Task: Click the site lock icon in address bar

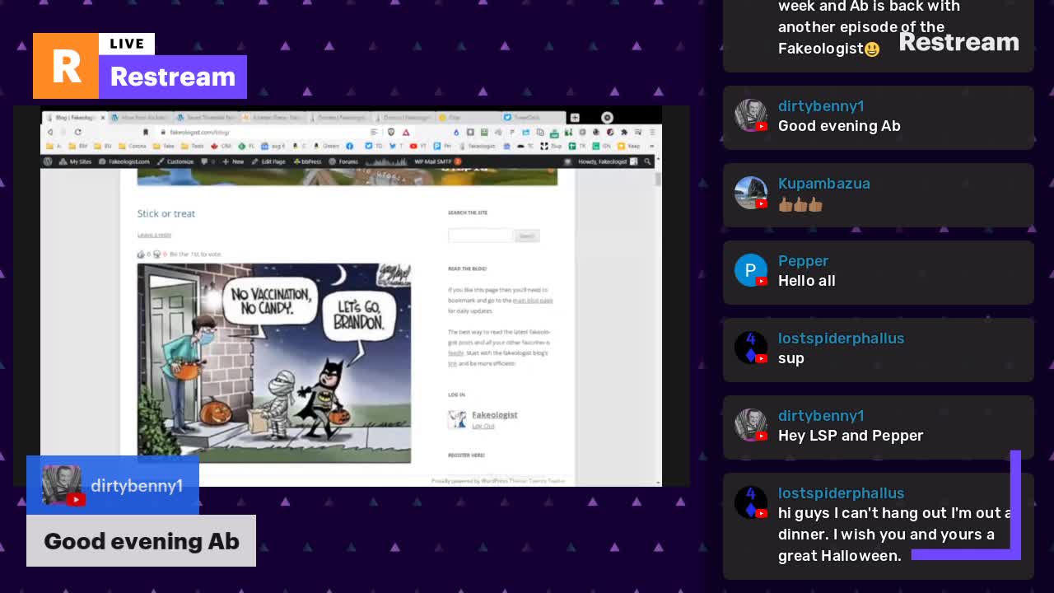Action: tap(163, 132)
